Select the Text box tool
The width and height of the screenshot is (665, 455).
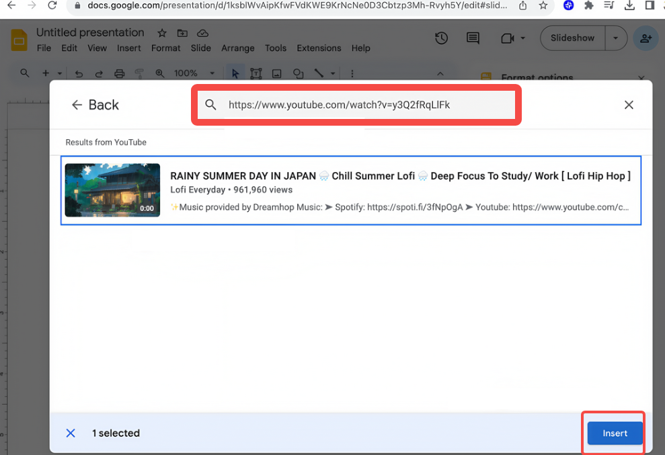point(256,73)
